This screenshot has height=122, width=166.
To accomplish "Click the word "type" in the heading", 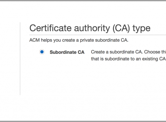I will [142, 29].
